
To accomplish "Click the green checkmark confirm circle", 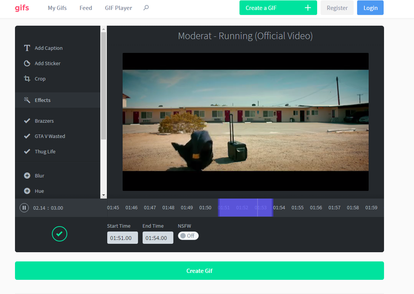I will click(60, 233).
